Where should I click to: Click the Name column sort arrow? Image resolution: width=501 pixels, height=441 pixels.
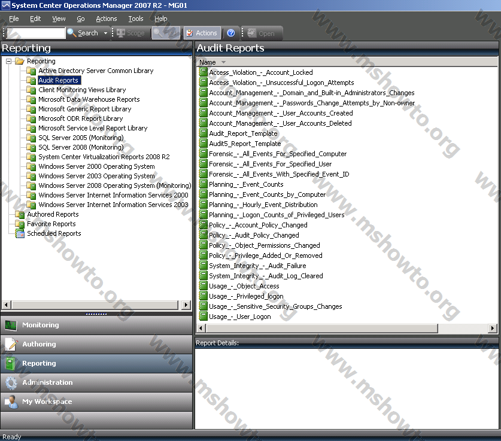(x=223, y=62)
